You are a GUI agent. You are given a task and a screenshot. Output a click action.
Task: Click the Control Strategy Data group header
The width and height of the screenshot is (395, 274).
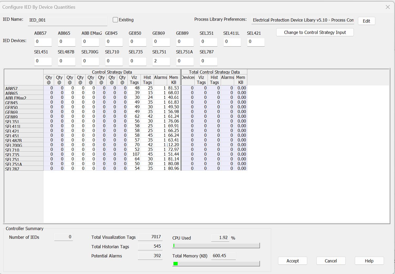click(x=112, y=72)
